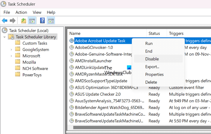Select the AsusSystemAnalysis_754F3273-0563 task name
Screen dimensions: 211x134
(109, 101)
